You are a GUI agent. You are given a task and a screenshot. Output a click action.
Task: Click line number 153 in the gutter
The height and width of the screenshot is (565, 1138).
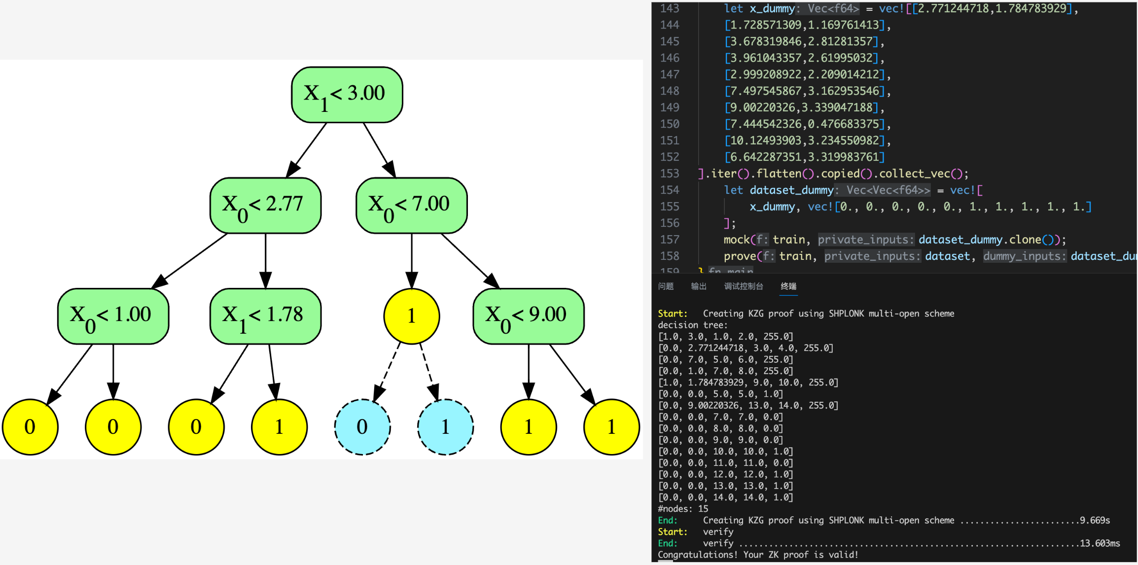click(670, 174)
